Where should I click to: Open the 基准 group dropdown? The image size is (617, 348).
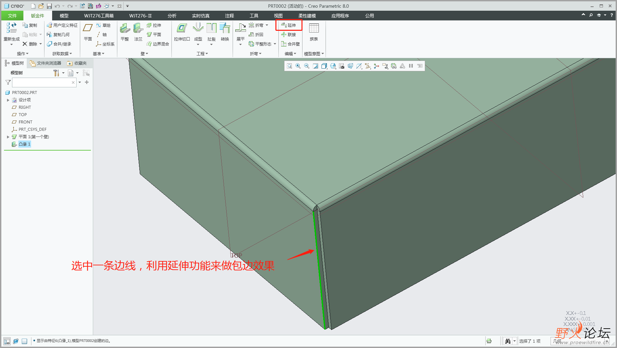(x=99, y=54)
